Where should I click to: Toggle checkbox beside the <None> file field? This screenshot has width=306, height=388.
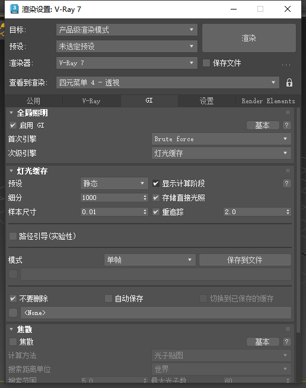click(13, 313)
